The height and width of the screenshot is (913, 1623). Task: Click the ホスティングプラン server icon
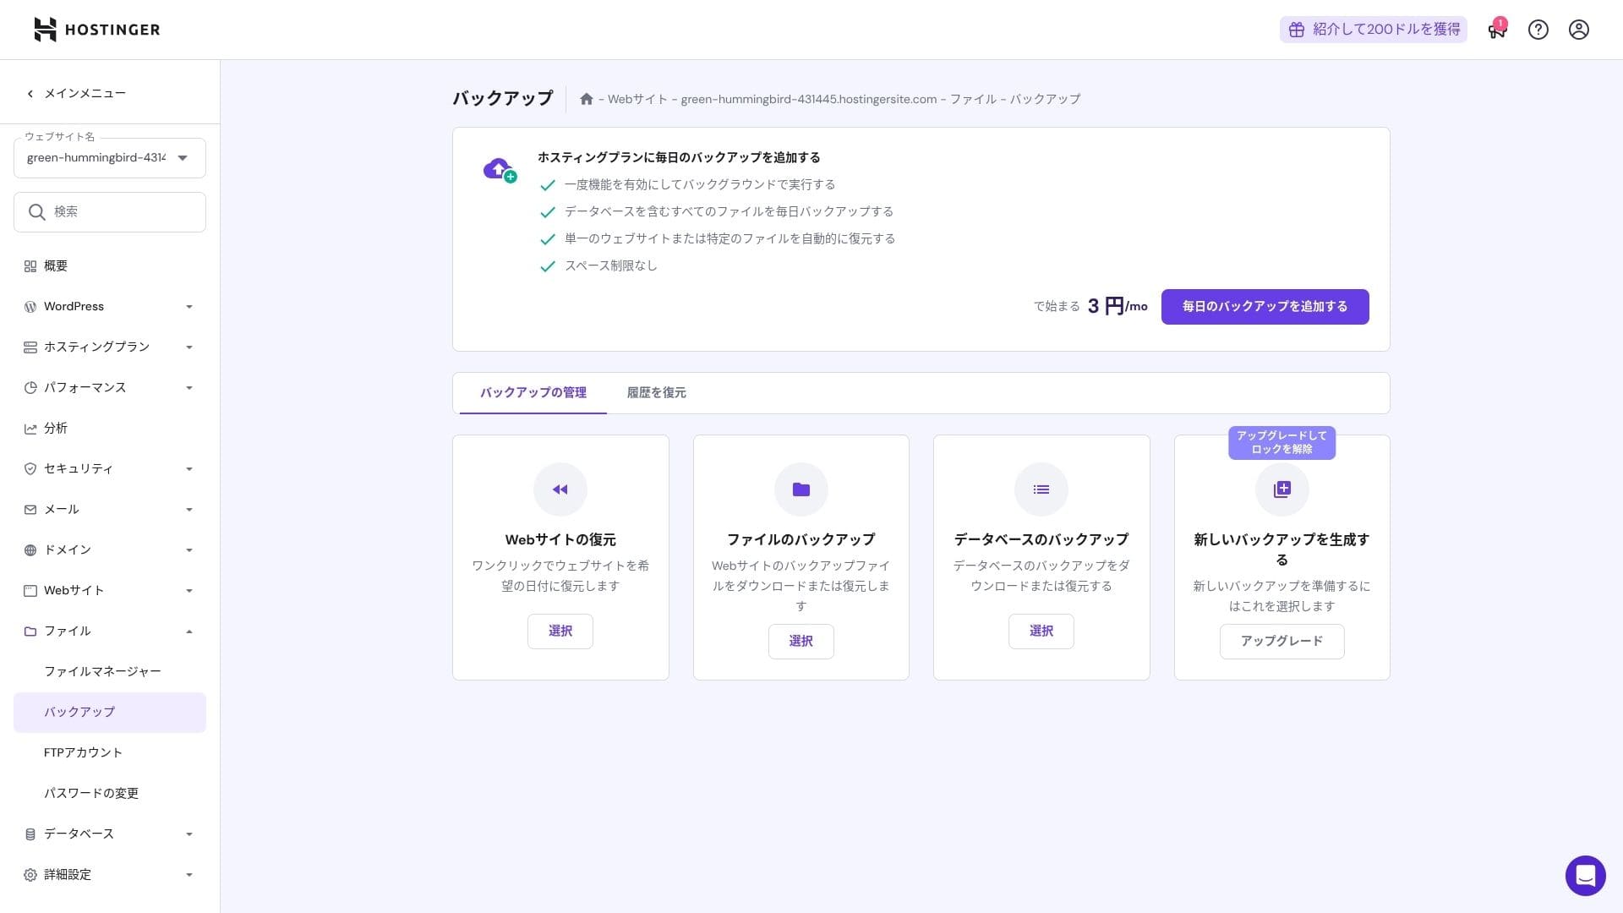(30, 347)
